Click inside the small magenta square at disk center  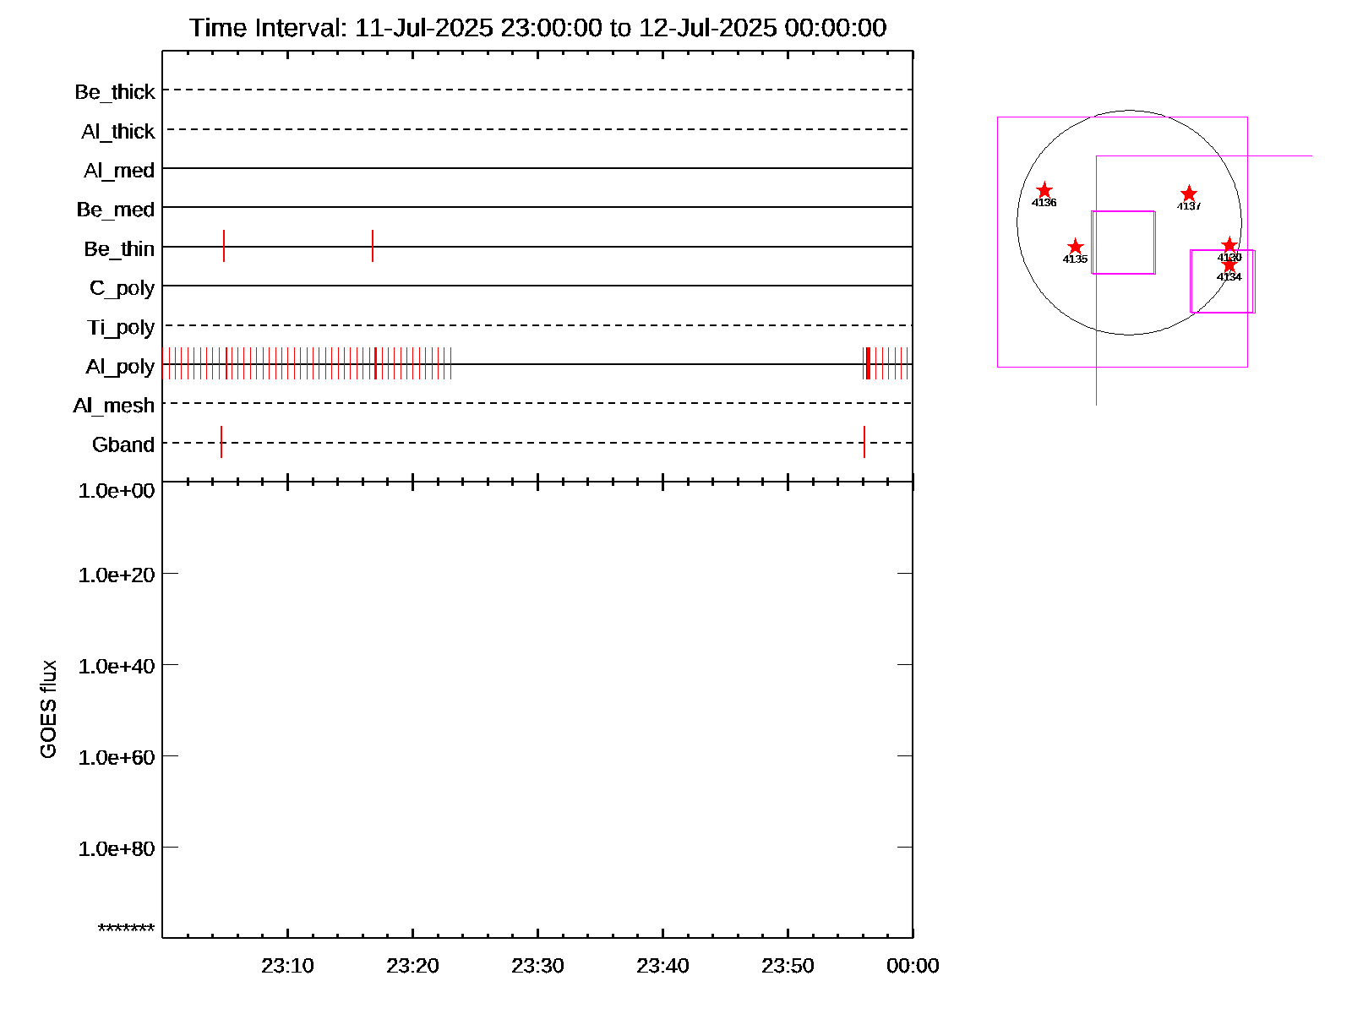pos(1123,243)
